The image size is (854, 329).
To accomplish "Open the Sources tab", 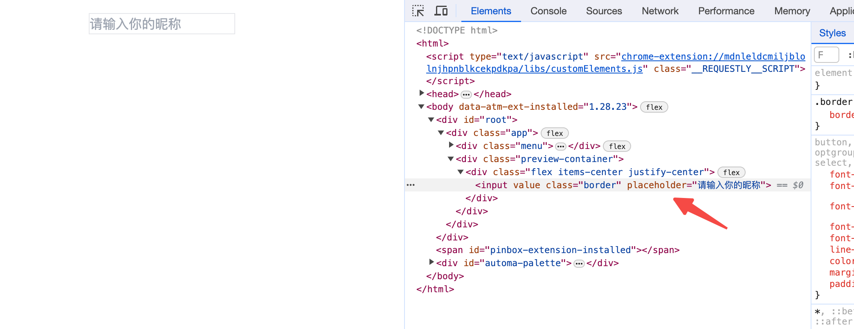I will [x=604, y=11].
